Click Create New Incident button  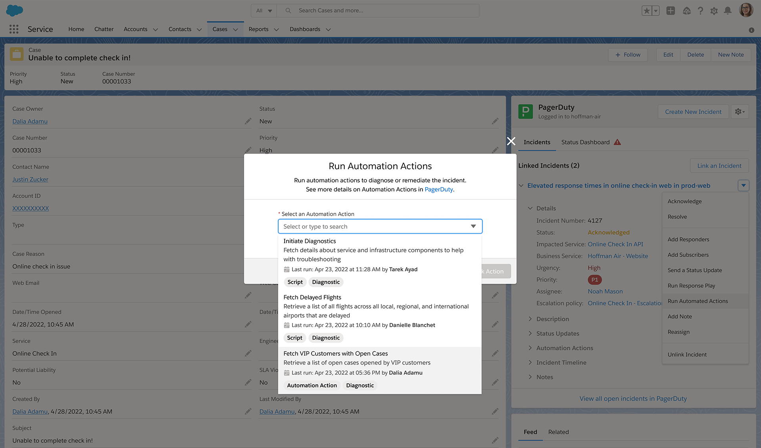pos(693,112)
